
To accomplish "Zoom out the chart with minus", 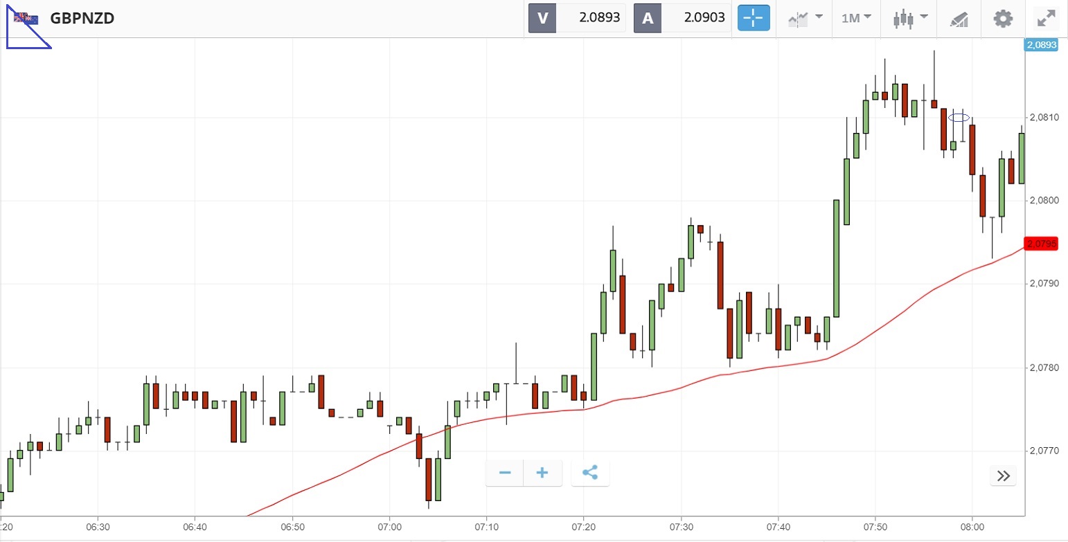I will pyautogui.click(x=505, y=473).
